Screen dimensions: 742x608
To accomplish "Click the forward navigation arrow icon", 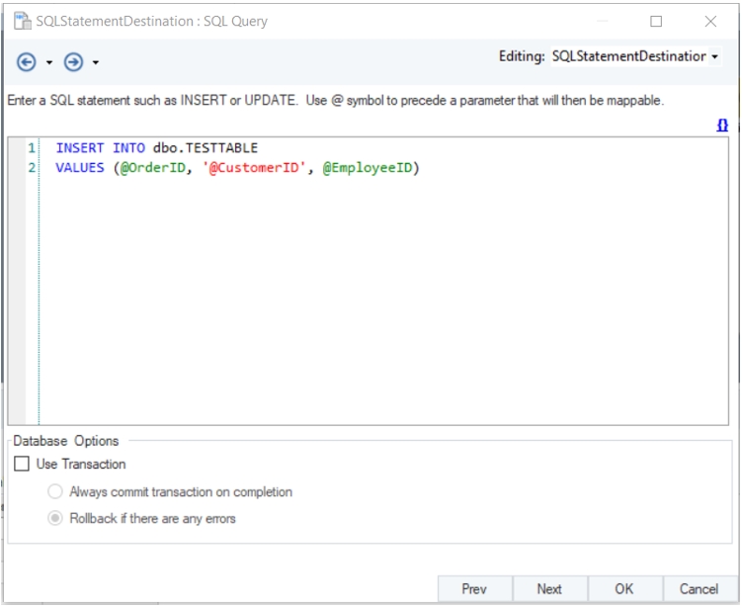I will [x=73, y=62].
